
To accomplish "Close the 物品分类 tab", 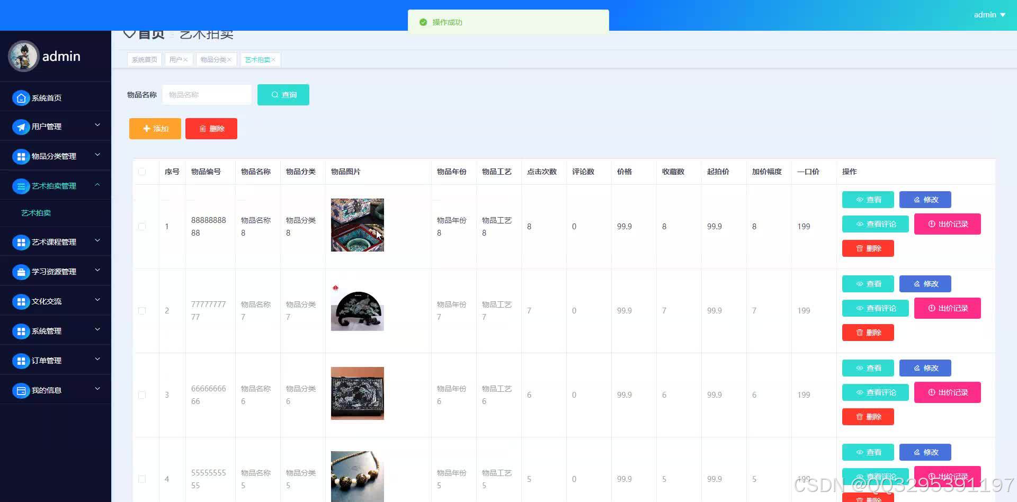I will coord(229,59).
